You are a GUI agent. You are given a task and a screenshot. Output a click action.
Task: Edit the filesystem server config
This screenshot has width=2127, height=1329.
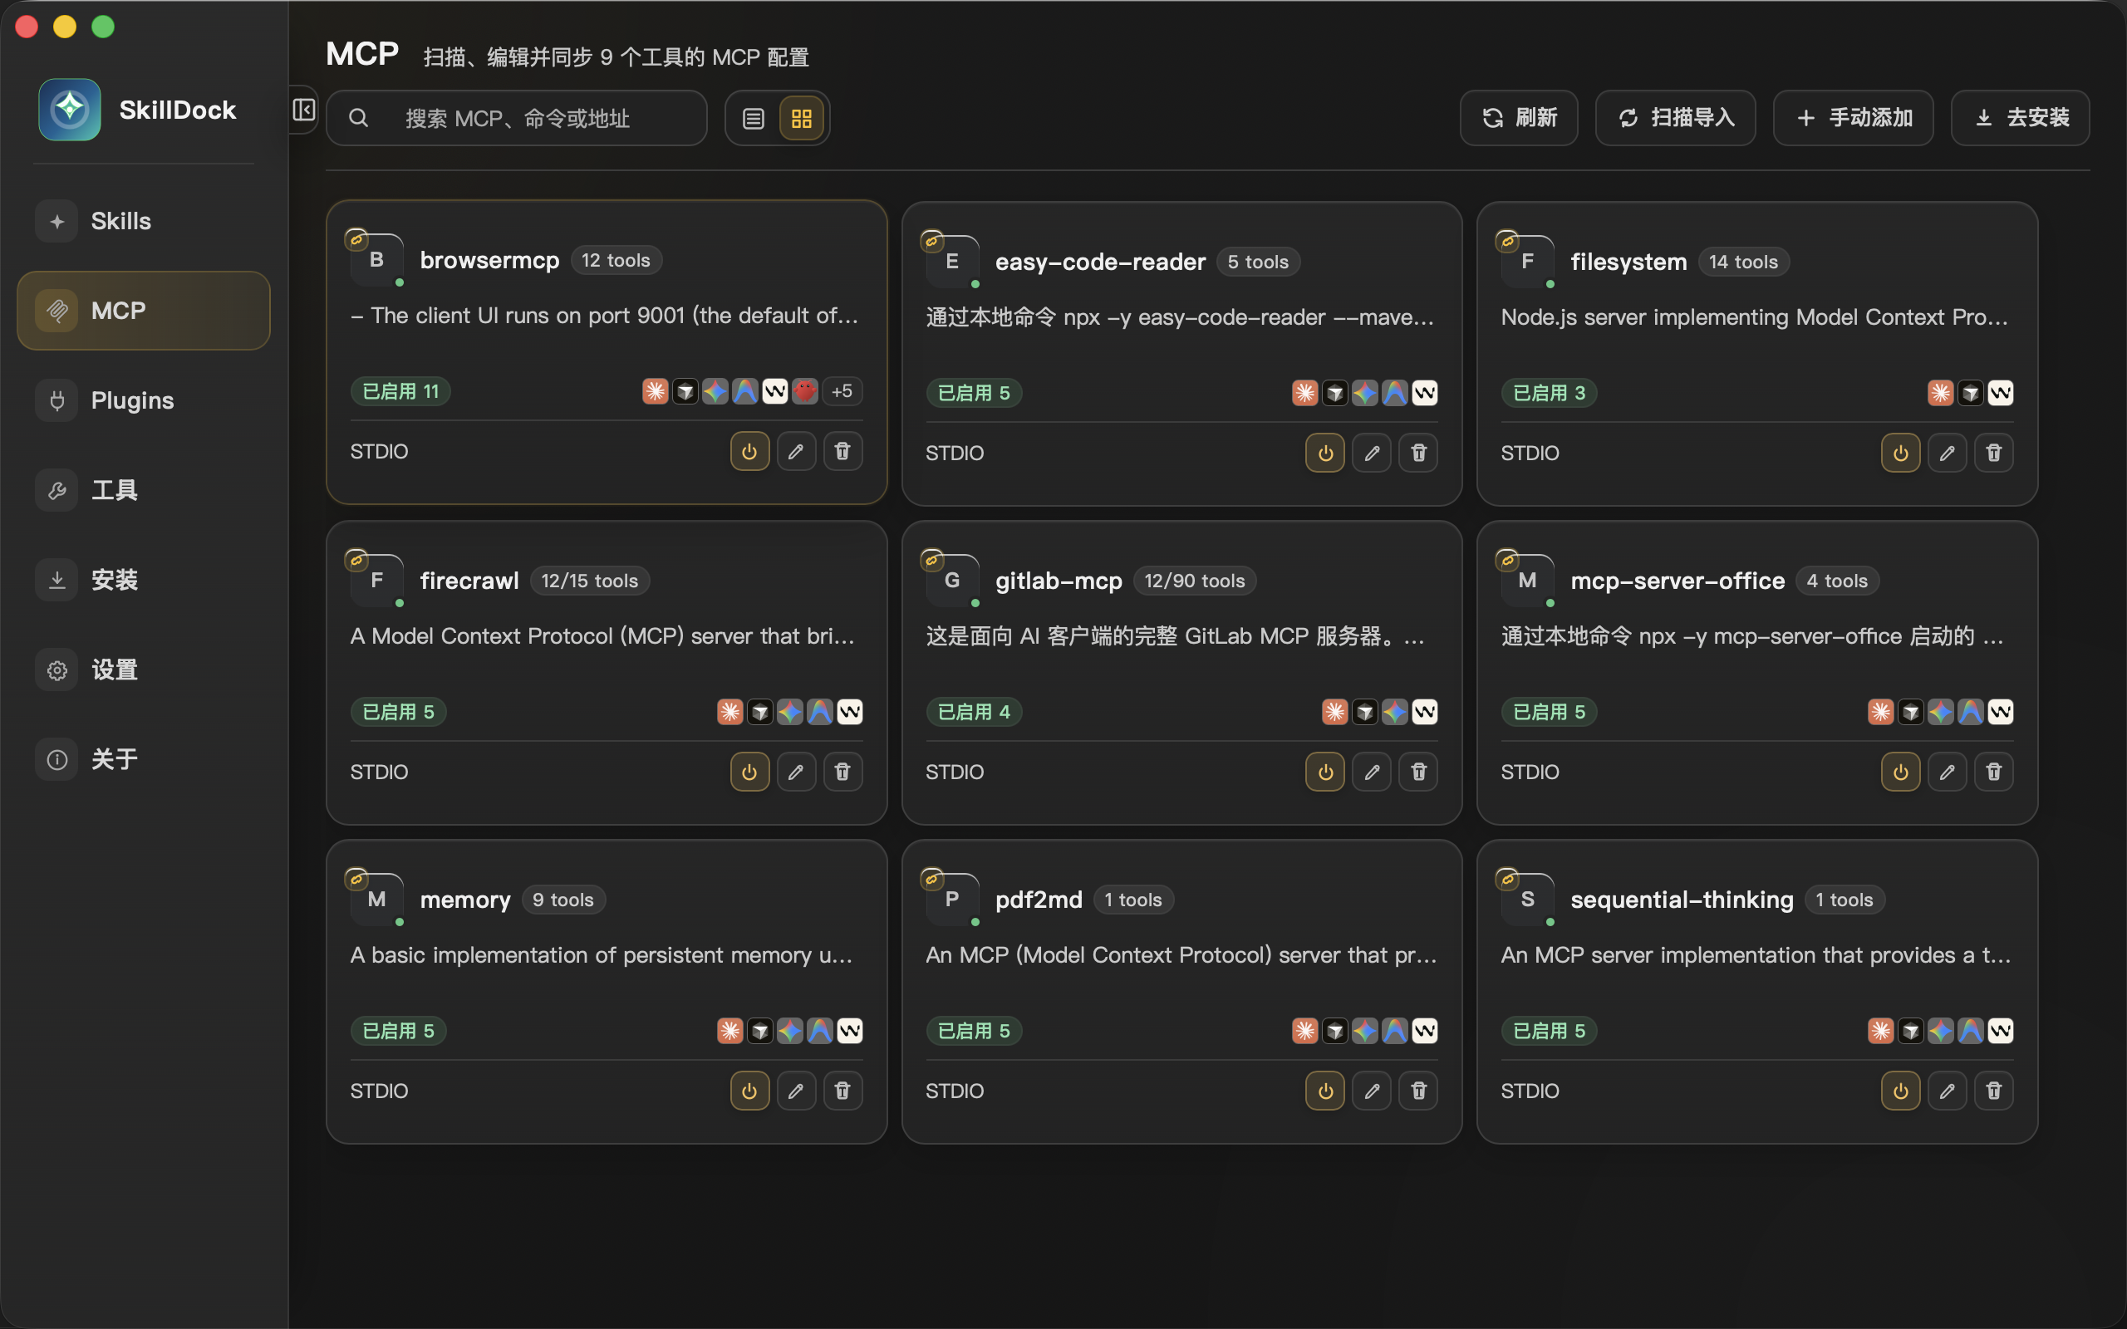click(x=1947, y=453)
